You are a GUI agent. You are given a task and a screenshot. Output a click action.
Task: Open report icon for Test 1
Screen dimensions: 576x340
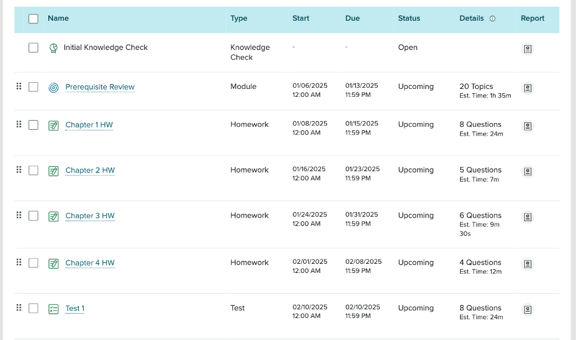pos(528,310)
